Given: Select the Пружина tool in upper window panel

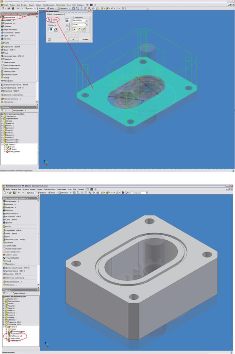Looking at the screenshot, I should click(6, 39).
